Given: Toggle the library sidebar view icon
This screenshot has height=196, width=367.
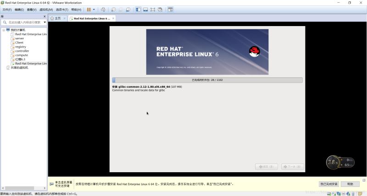Looking at the screenshot, I should (x=138, y=10).
